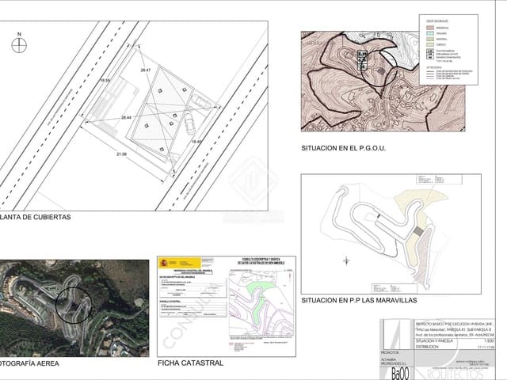Click the gray plot square in Las Maravillas map
Screen dimensions: 507x380
point(417,230)
